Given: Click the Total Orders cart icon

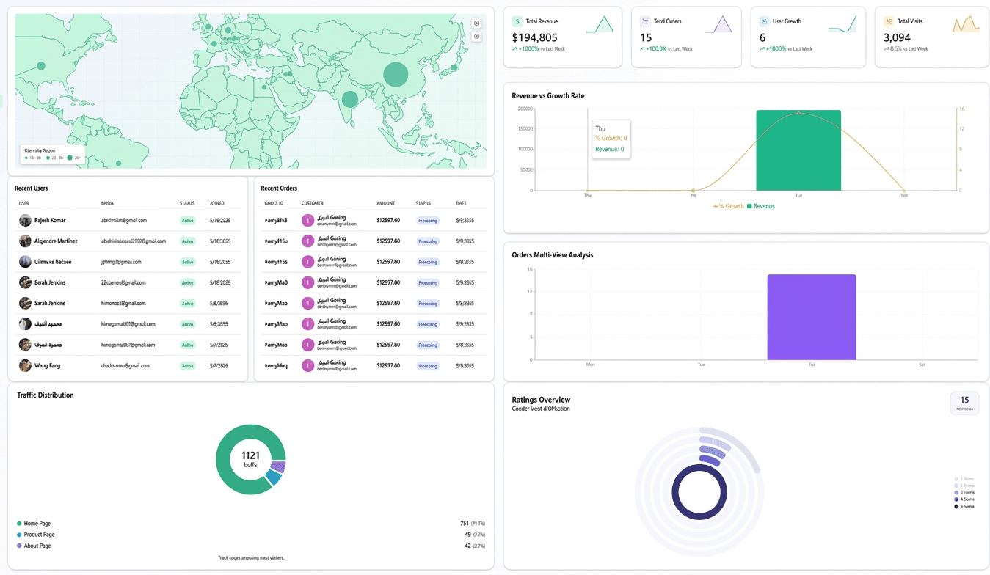Looking at the screenshot, I should 645,22.
